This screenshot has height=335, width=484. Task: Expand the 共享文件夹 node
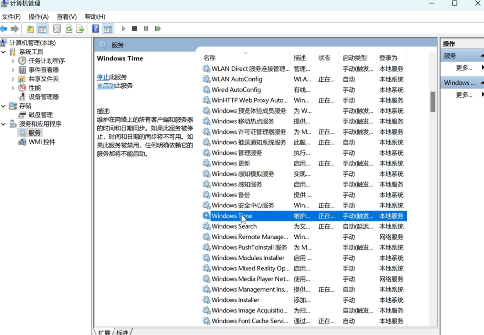(13, 79)
